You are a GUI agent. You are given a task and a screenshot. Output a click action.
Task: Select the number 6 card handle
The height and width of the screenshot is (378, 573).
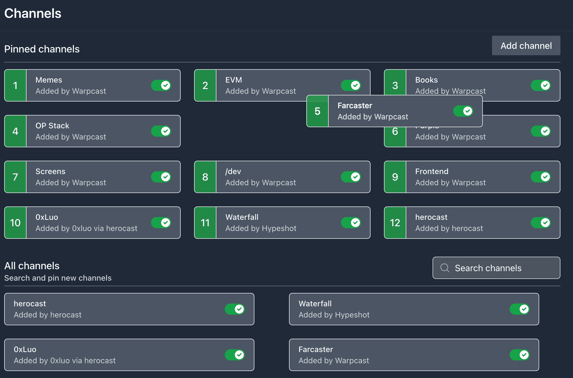[395, 137]
